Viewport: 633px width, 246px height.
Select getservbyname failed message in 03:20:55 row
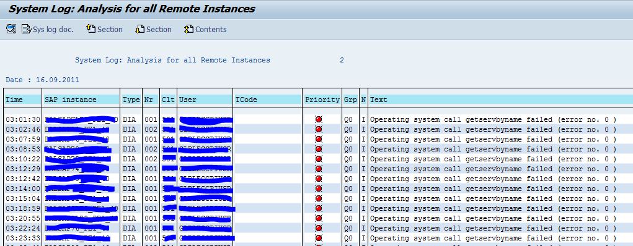[494, 218]
